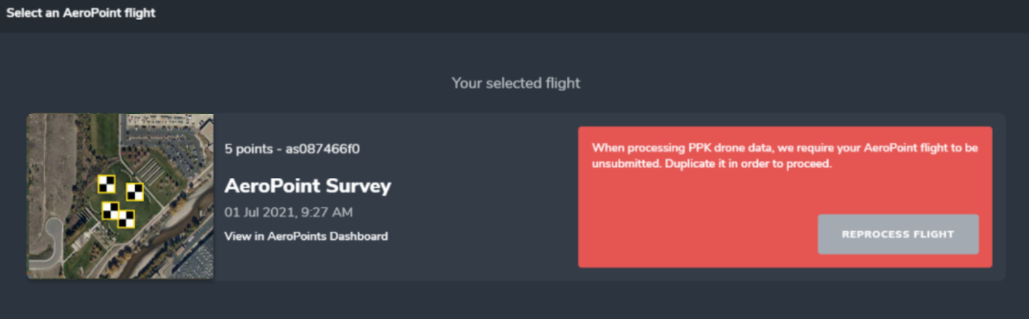Open the View in AeroPoints Dashboard link
1029x319 pixels.
(305, 236)
